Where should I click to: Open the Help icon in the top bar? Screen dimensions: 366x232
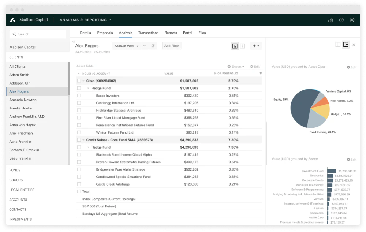click(341, 20)
